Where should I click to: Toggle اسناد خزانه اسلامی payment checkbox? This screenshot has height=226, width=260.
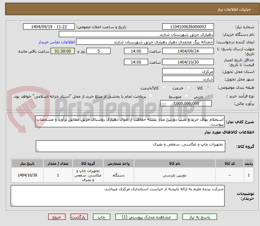[x=150, y=96]
